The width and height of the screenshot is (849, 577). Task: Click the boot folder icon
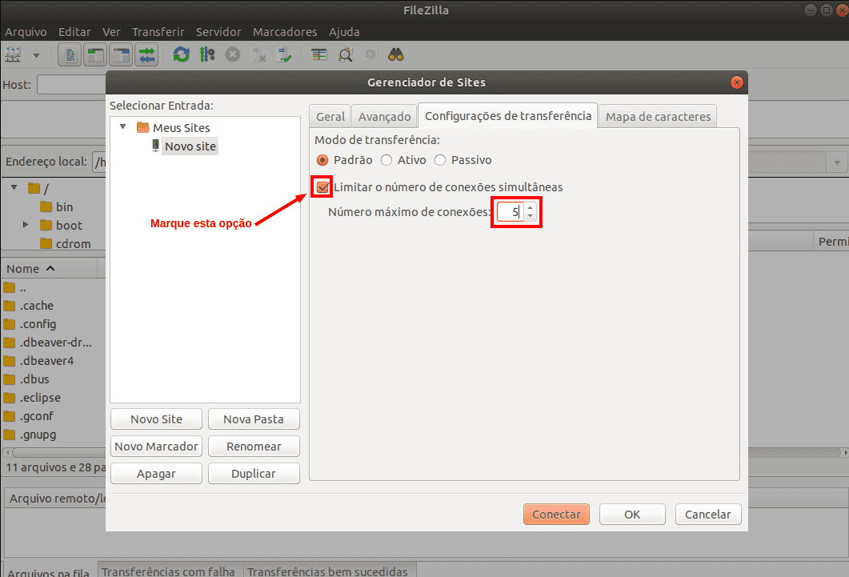pos(46,225)
